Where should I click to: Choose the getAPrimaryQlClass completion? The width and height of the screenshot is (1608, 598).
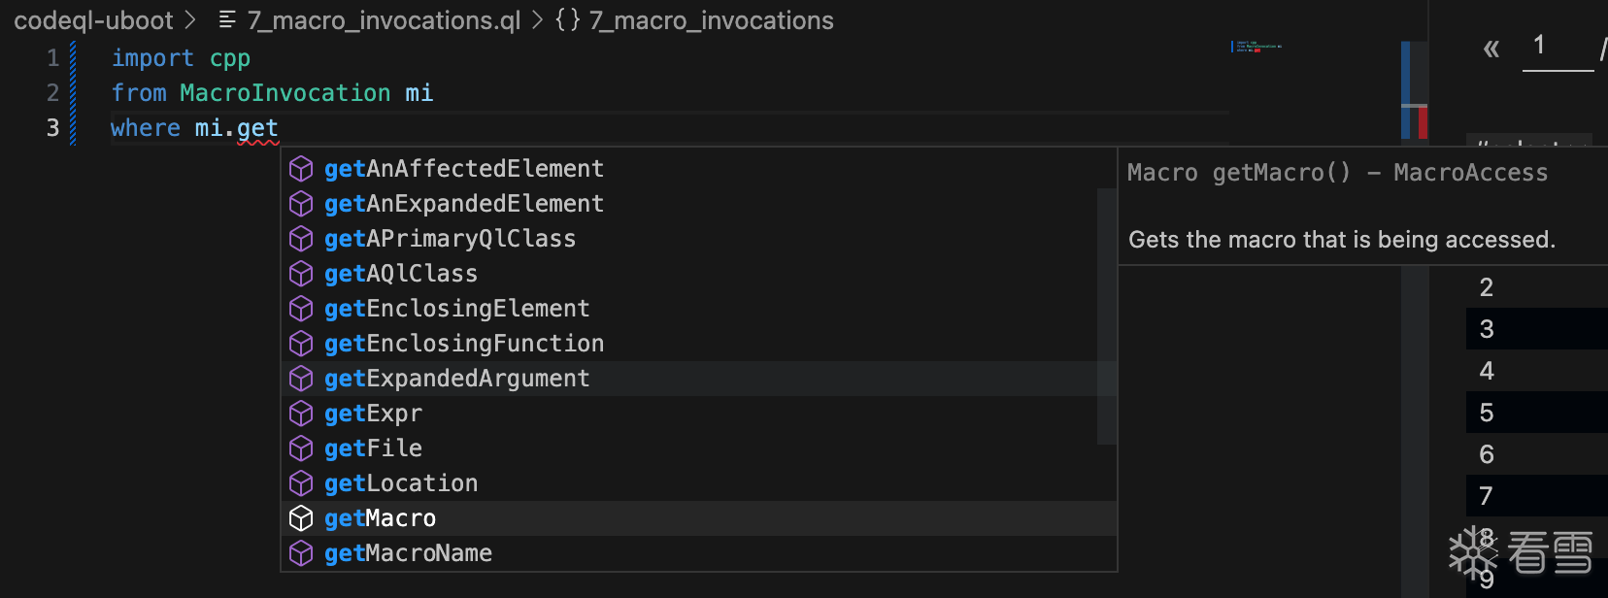(x=450, y=239)
